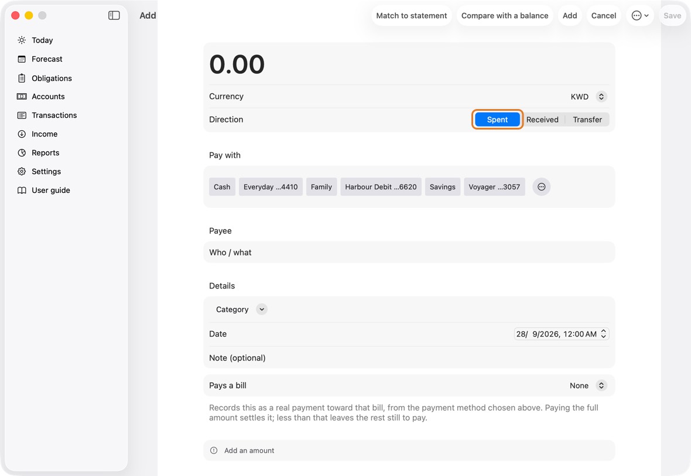
Task: Cancel the new transaction
Action: [x=603, y=15]
